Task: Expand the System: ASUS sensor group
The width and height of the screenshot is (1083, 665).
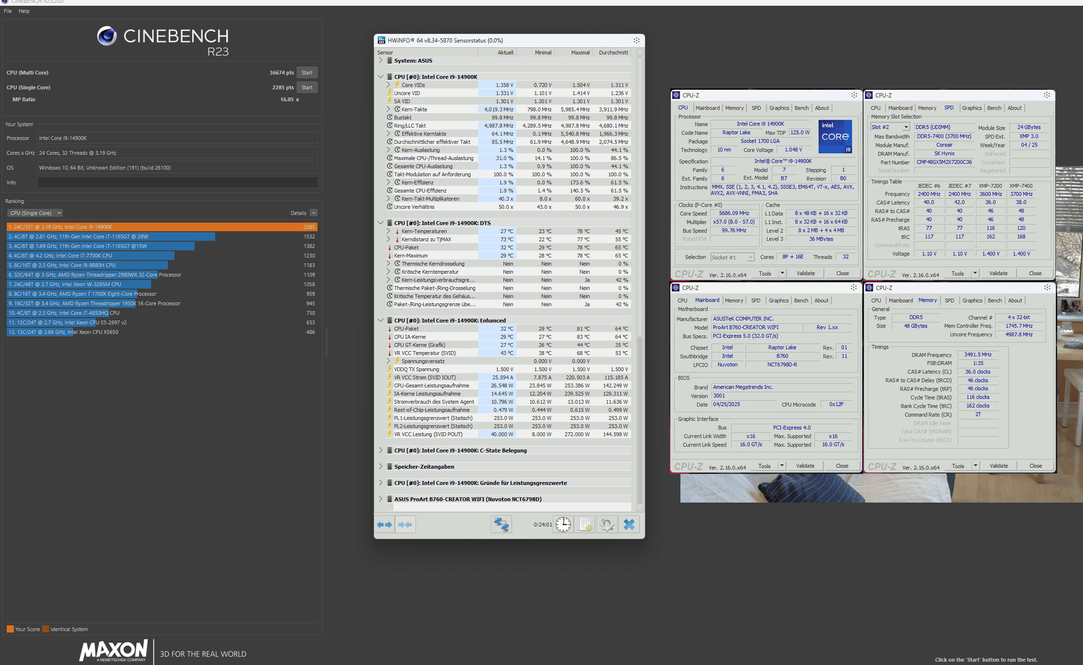Action: pyautogui.click(x=381, y=61)
